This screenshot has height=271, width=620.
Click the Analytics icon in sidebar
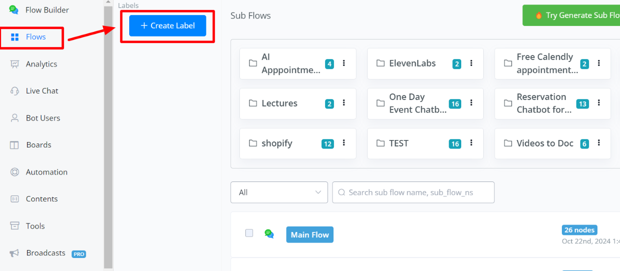tap(15, 64)
